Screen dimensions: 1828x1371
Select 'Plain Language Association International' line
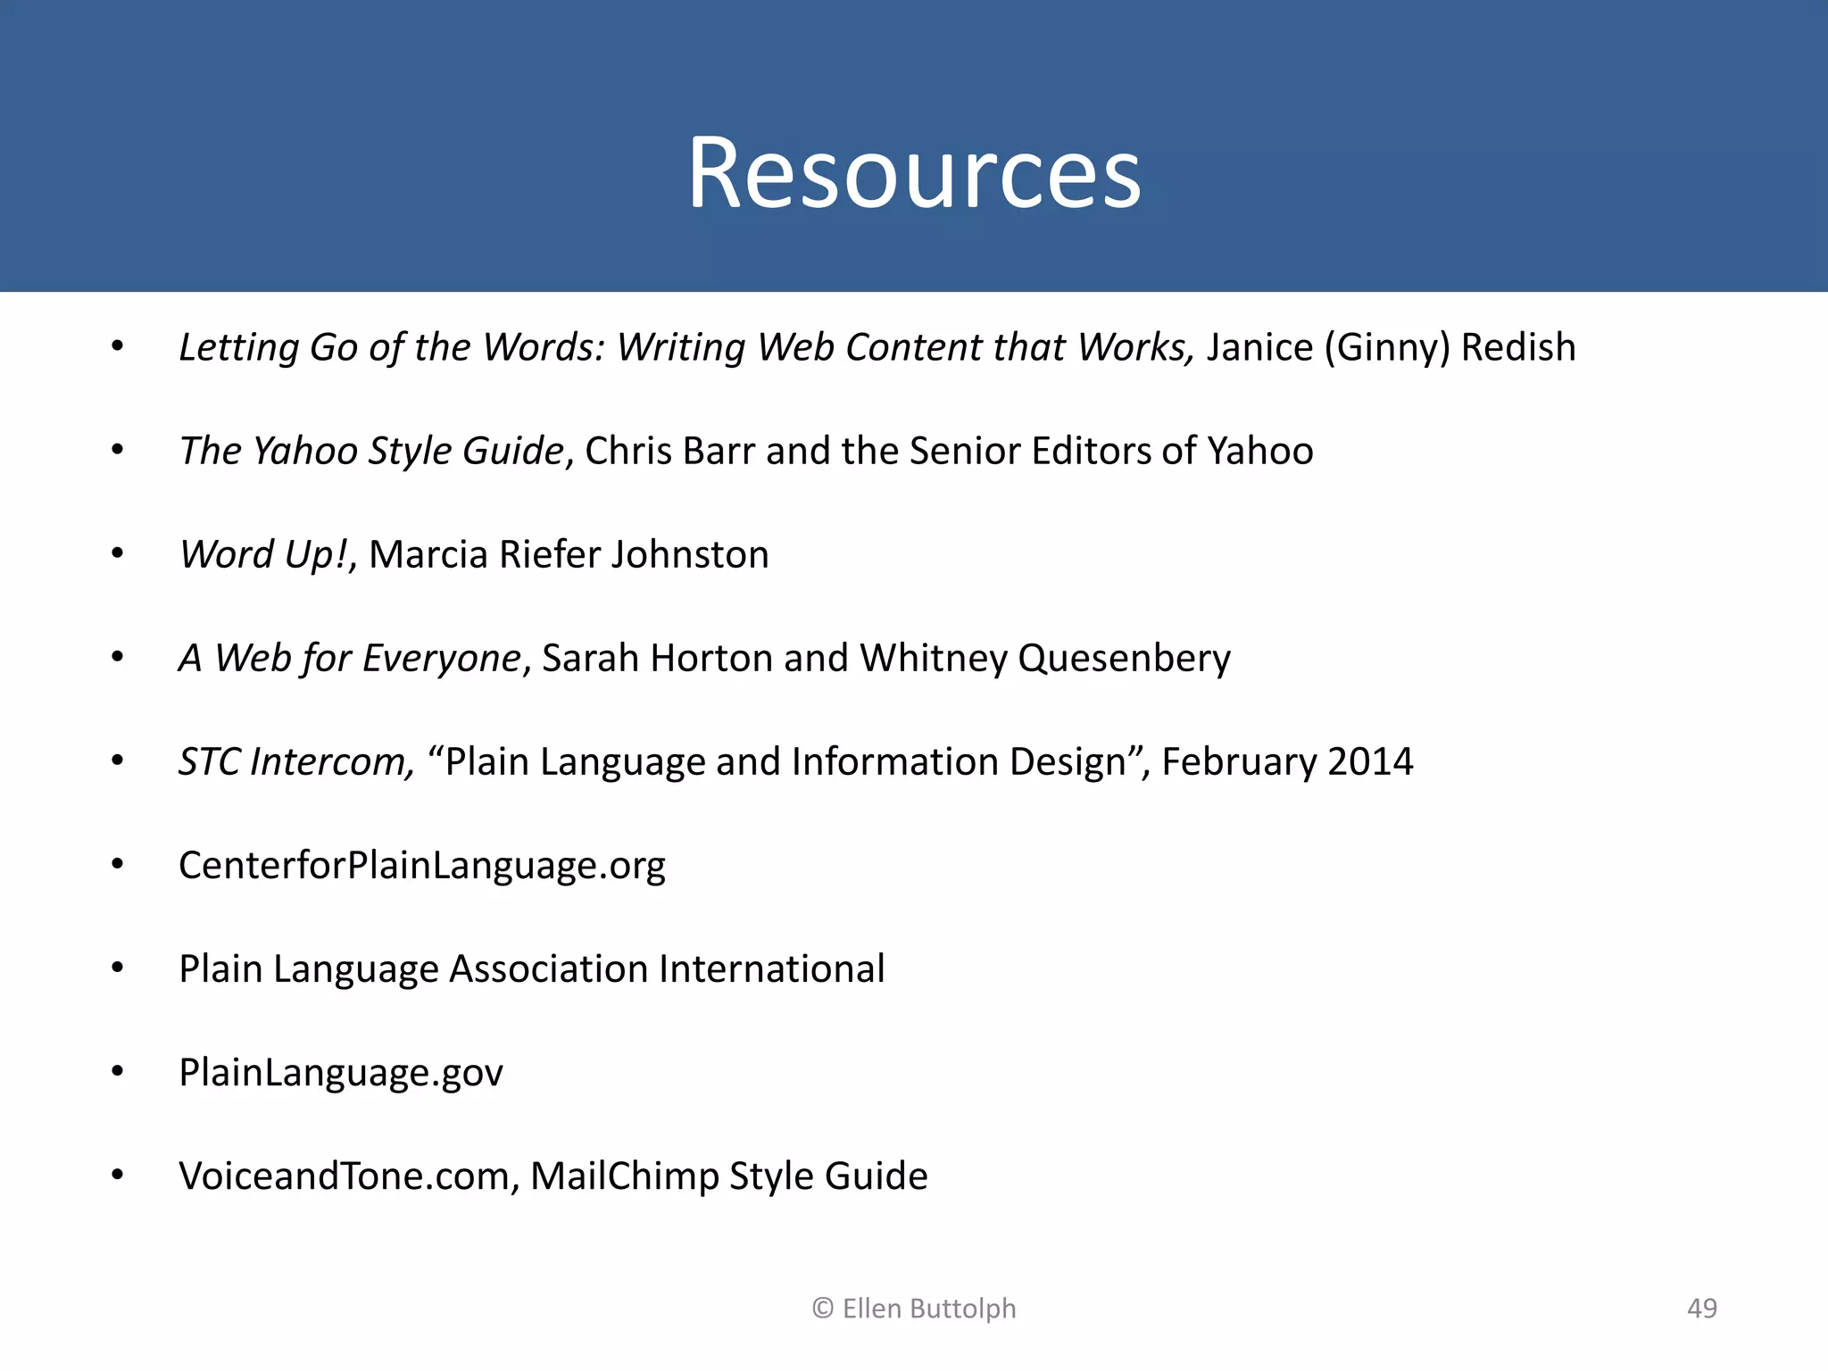532,968
